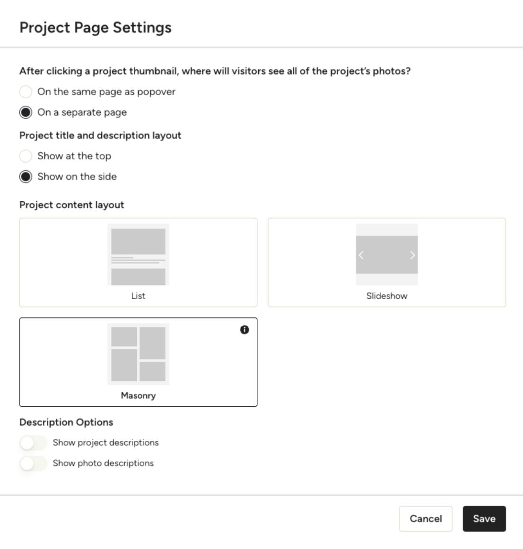Click the Save button

(x=484, y=519)
